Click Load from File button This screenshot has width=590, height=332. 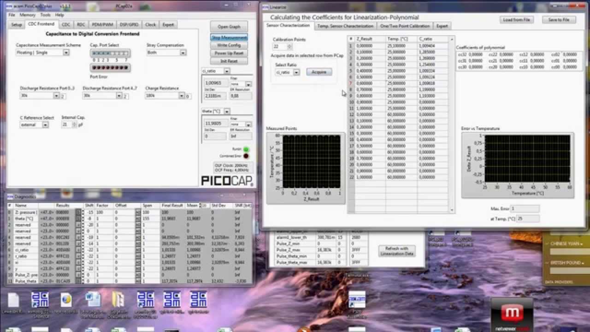(x=517, y=20)
